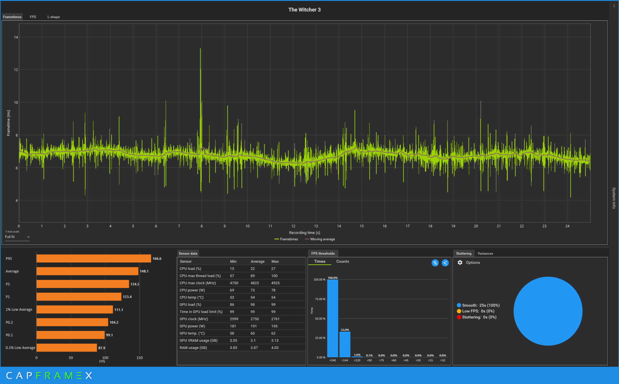Click the blue less-than share icon
The image size is (619, 384).
click(x=445, y=263)
